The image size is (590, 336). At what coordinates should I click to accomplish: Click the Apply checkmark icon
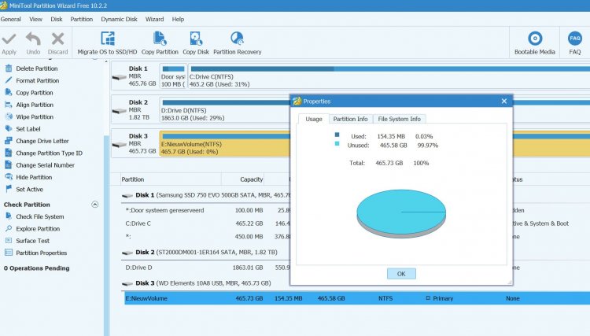pyautogui.click(x=9, y=39)
